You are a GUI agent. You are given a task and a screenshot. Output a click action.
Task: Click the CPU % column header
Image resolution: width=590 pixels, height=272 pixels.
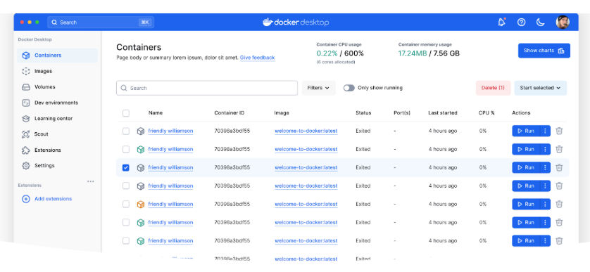point(487,113)
